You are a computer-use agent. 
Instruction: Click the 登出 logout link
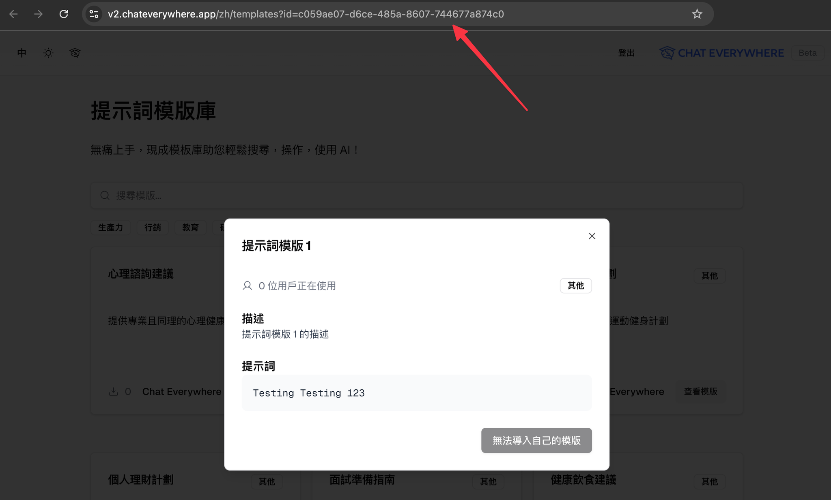(x=626, y=53)
